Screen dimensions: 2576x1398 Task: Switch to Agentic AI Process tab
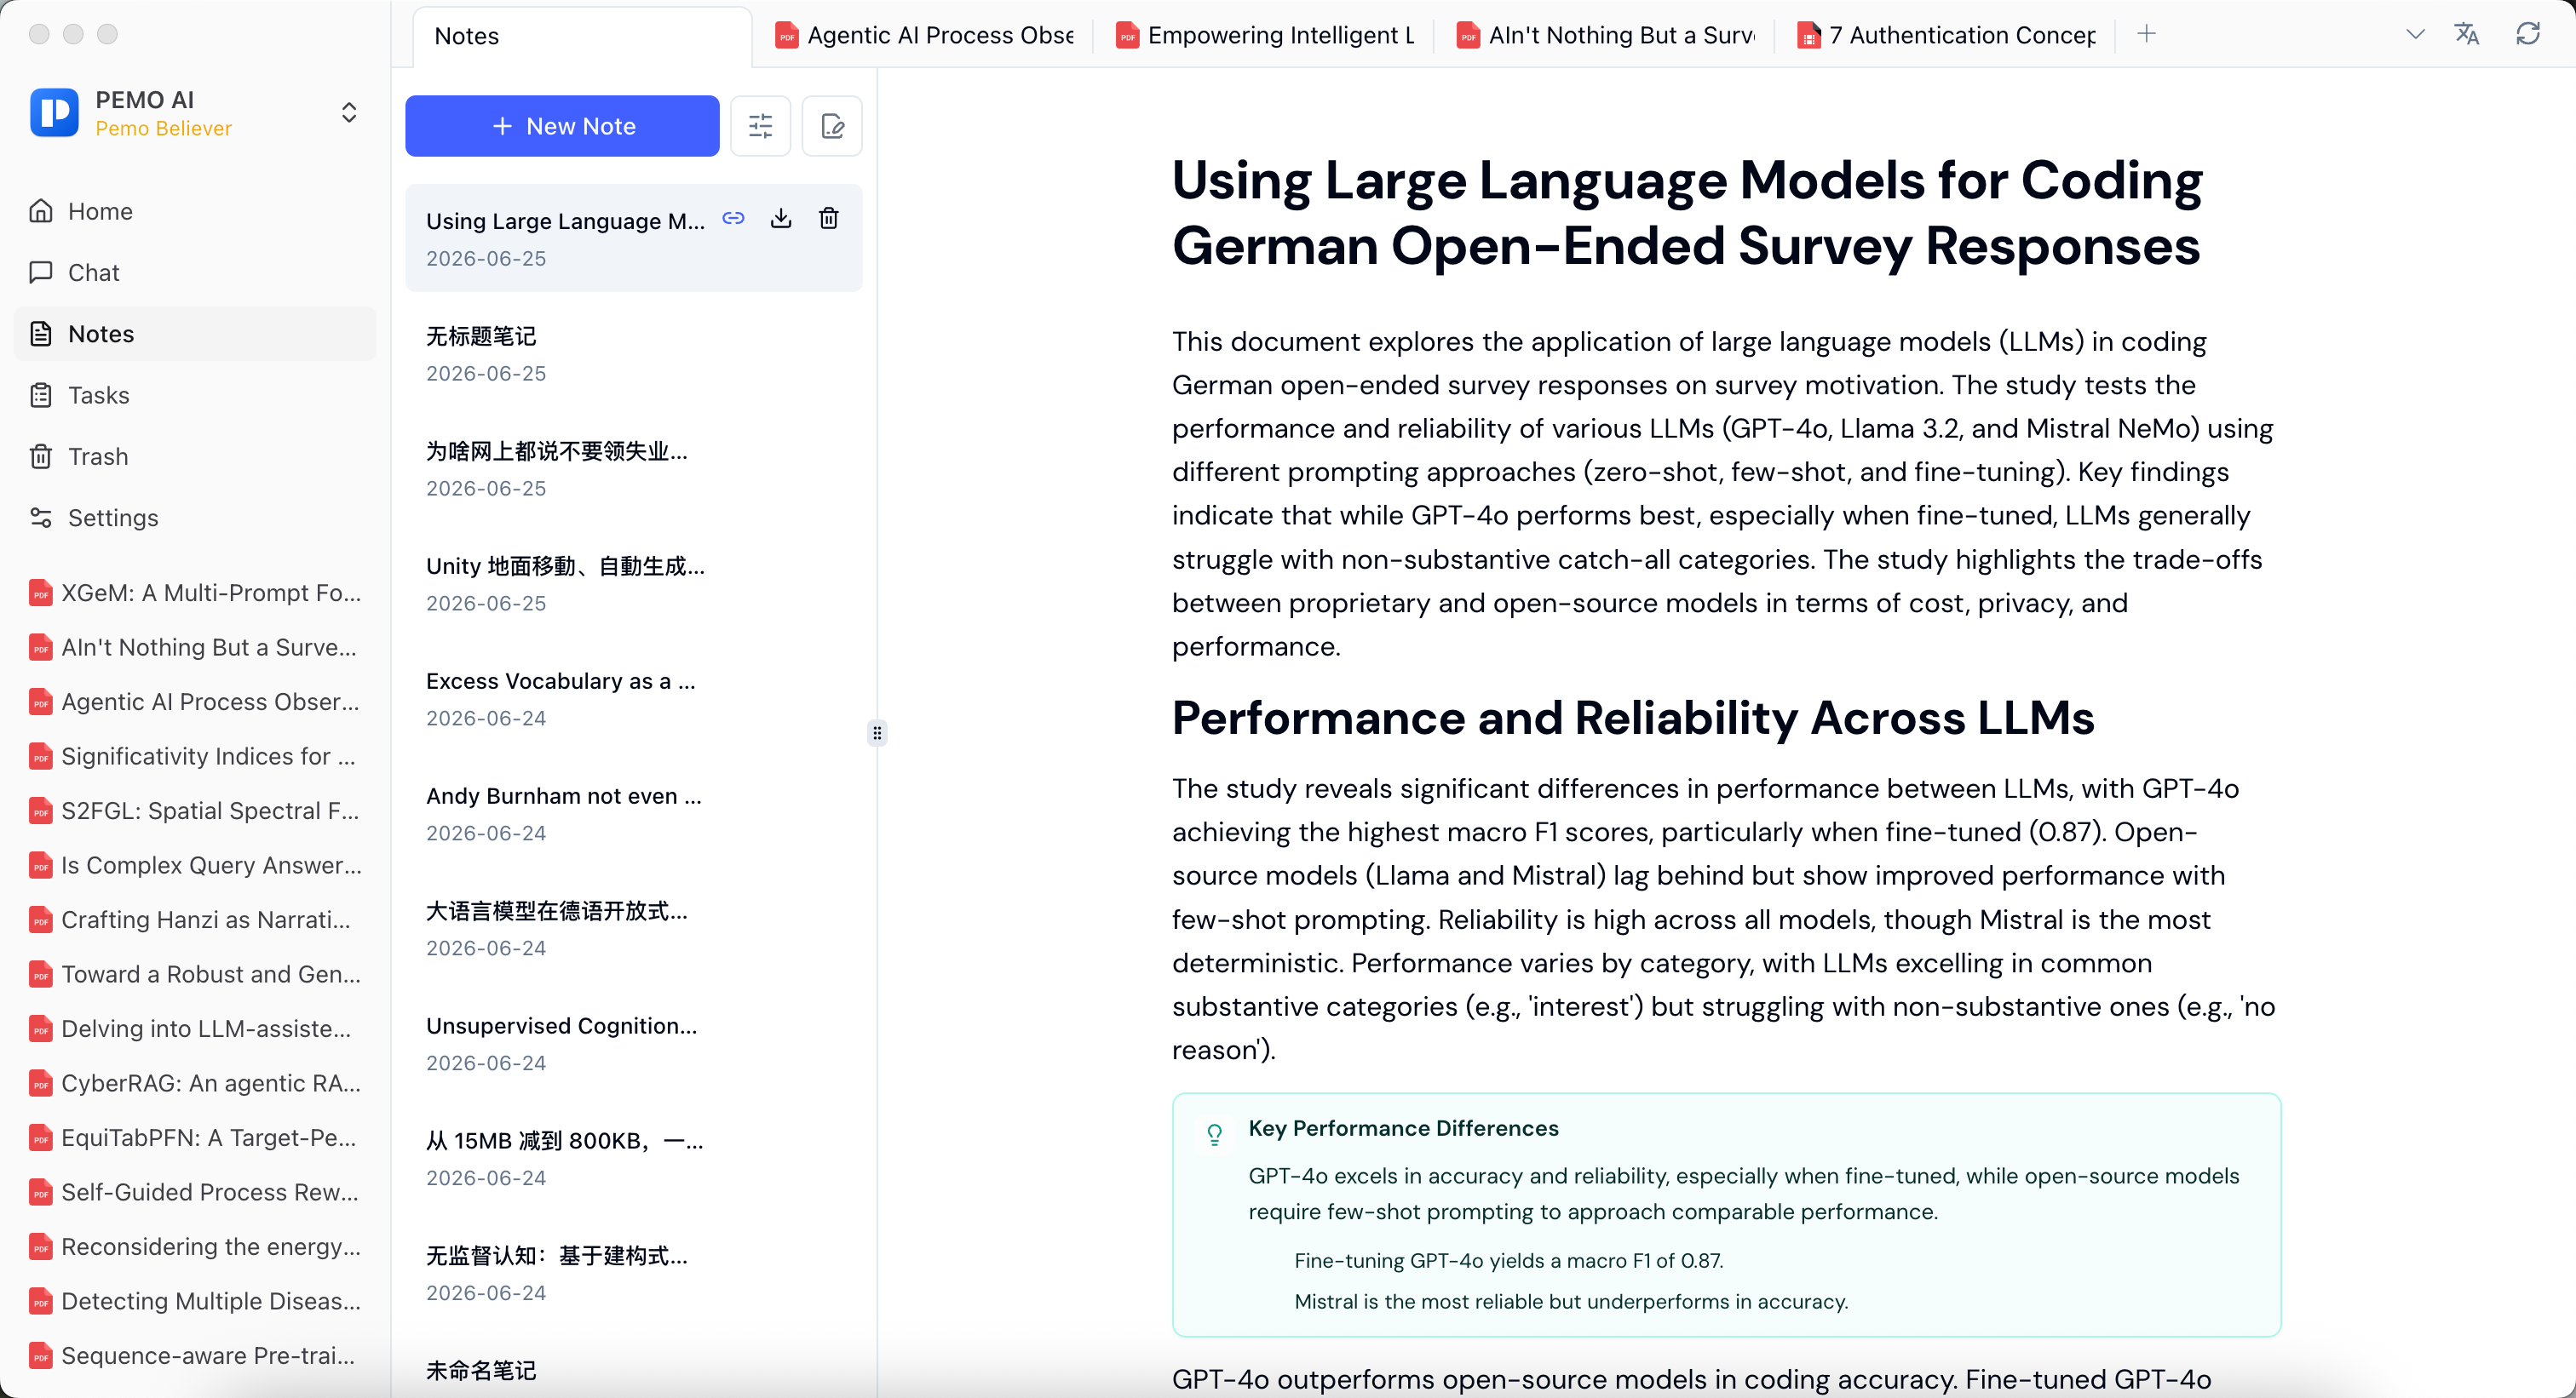pyautogui.click(x=925, y=36)
